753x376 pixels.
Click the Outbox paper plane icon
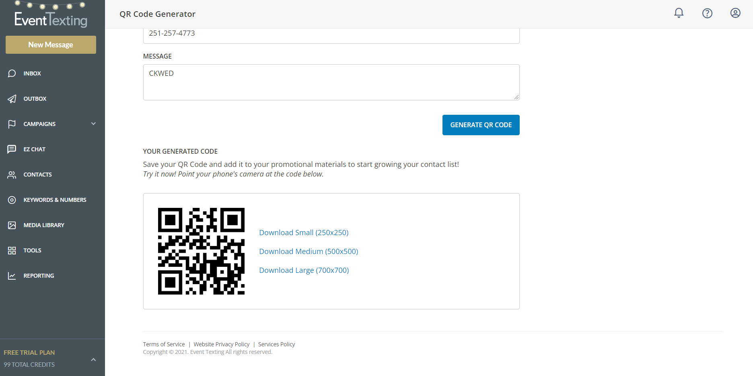pos(12,99)
